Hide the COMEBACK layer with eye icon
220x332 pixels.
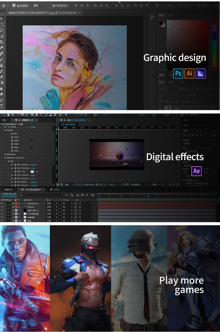tap(2, 203)
